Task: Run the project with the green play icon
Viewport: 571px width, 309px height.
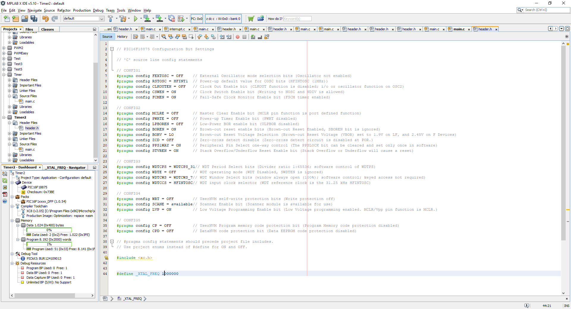Action: click(136, 19)
